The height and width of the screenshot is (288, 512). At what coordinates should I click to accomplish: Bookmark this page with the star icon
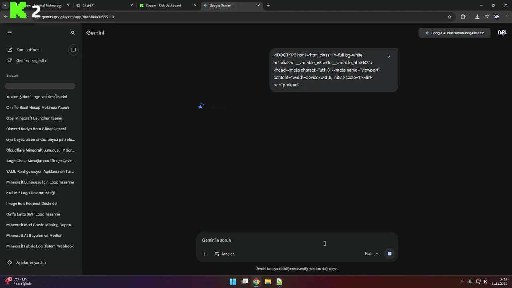[x=450, y=17]
